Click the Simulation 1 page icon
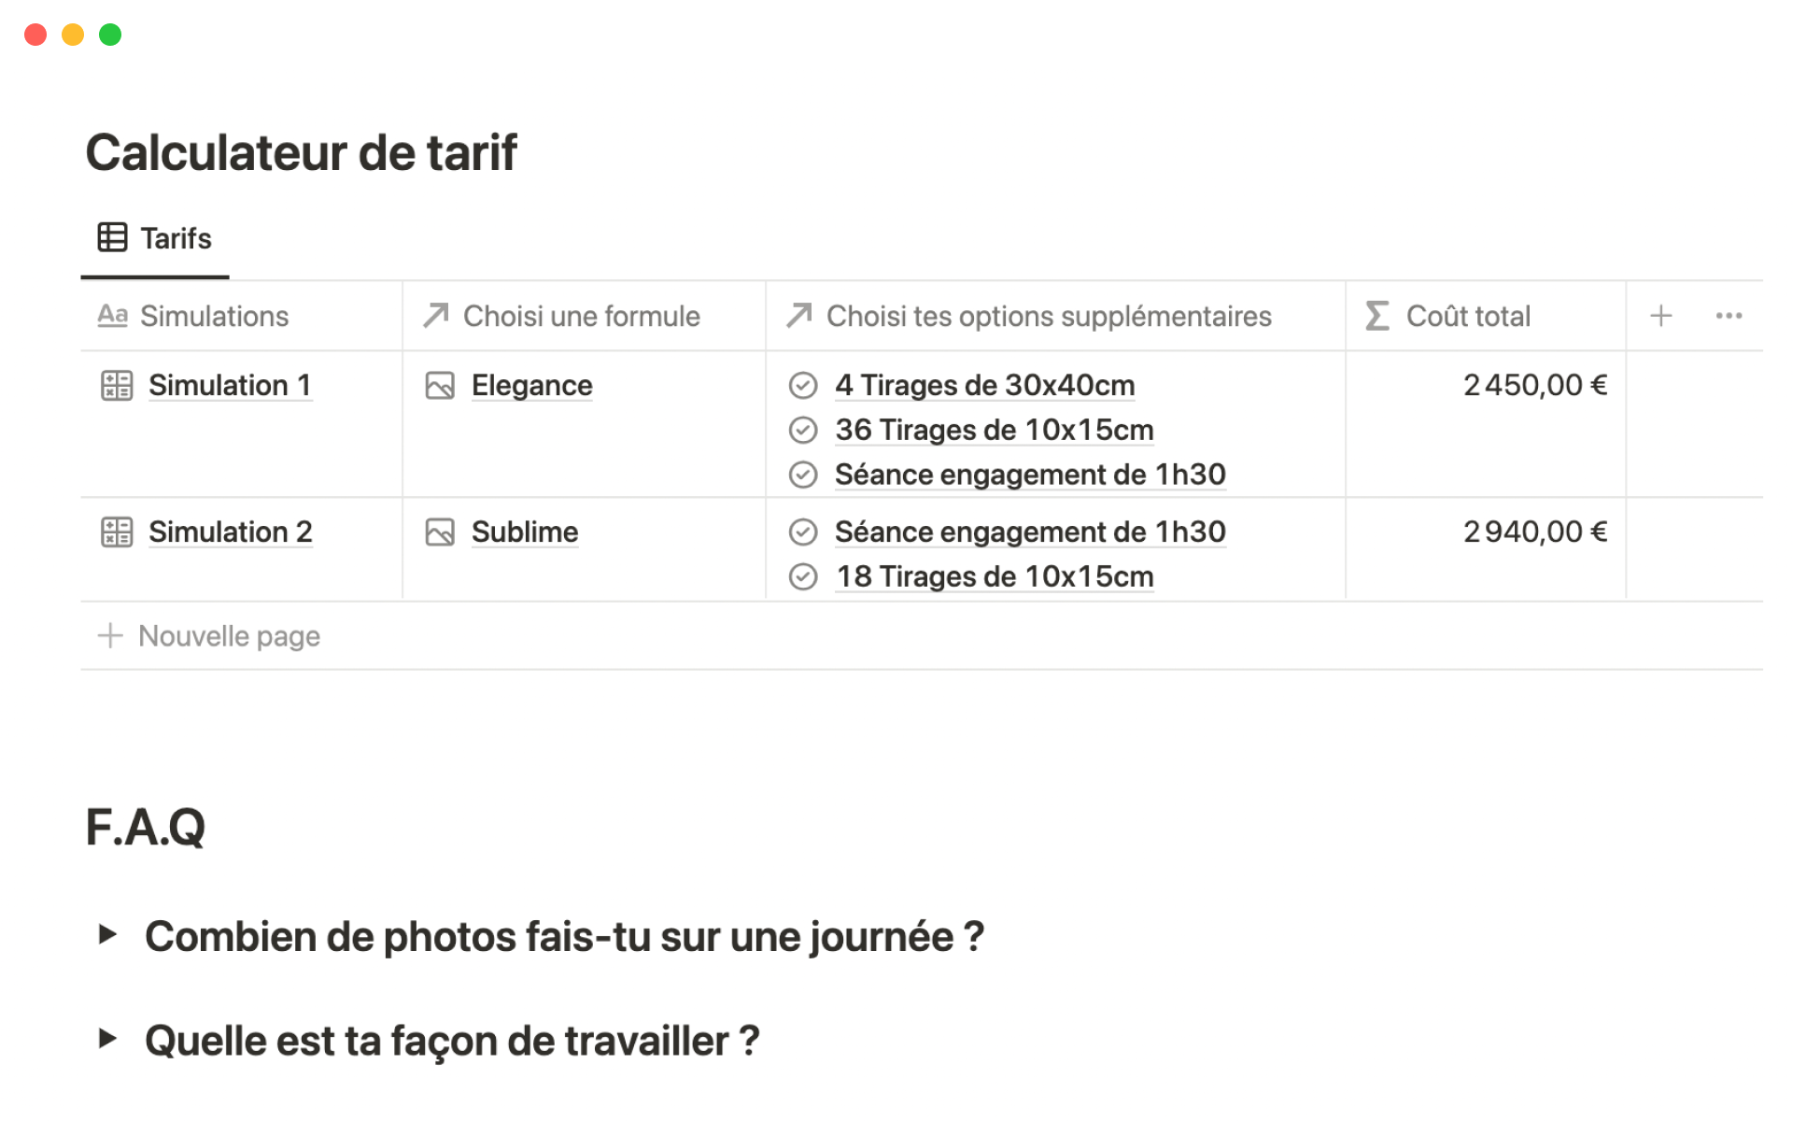 pyautogui.click(x=117, y=385)
